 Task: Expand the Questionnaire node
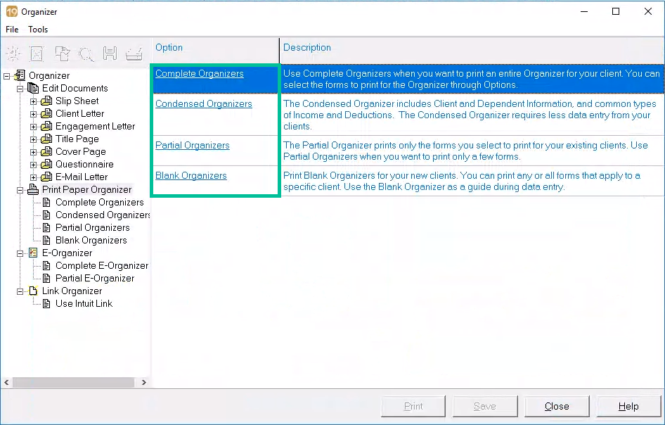coord(34,165)
